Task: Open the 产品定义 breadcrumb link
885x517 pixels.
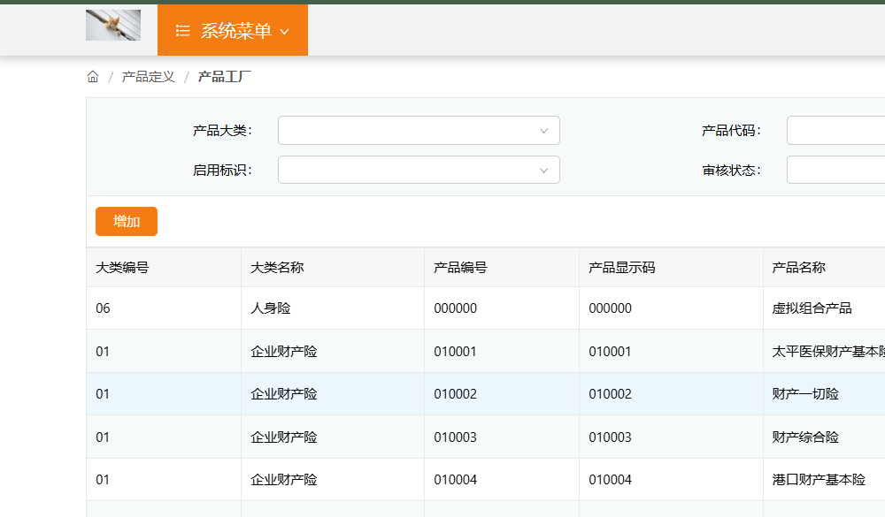Action: click(149, 77)
